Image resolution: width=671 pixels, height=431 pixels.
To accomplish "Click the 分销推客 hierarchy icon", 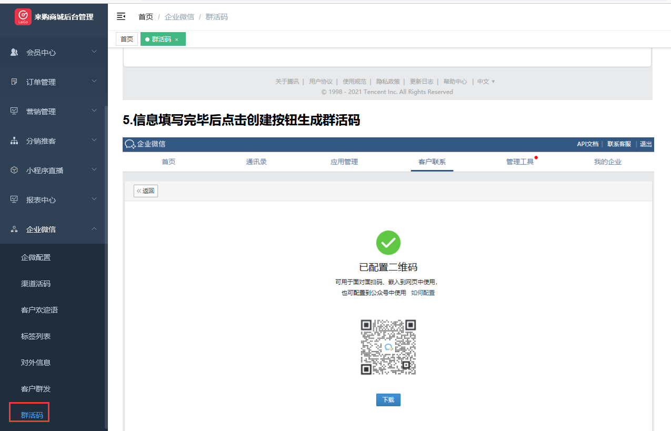I will 14,141.
